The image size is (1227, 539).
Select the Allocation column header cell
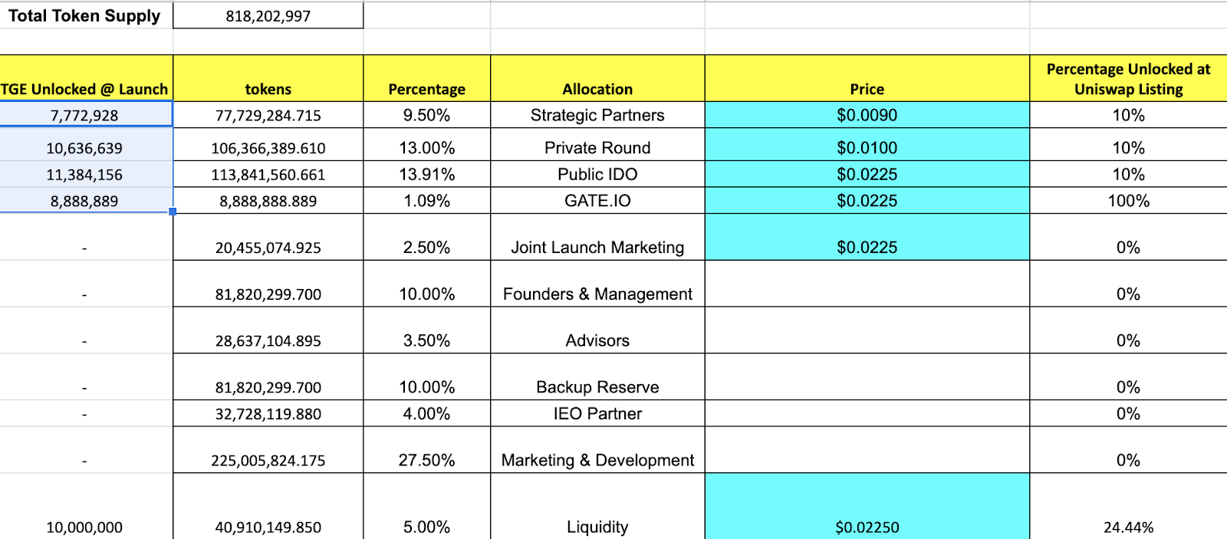(x=597, y=89)
